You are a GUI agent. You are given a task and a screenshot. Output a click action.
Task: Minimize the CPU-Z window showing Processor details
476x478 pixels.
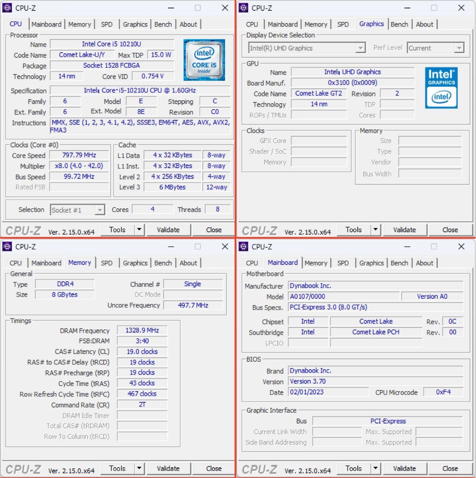coord(171,8)
